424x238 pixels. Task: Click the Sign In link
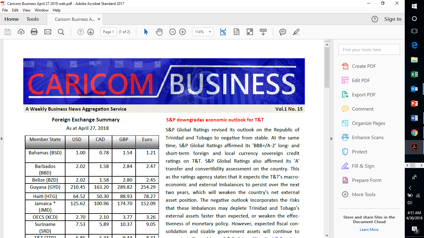392,19
